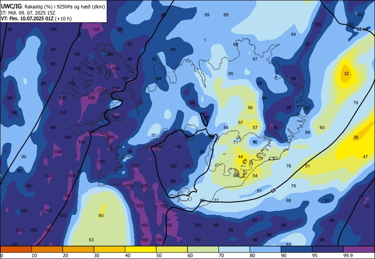This screenshot has height=259, width=375.
Task: Click the humidity value '71' on map
Action: [236, 142]
